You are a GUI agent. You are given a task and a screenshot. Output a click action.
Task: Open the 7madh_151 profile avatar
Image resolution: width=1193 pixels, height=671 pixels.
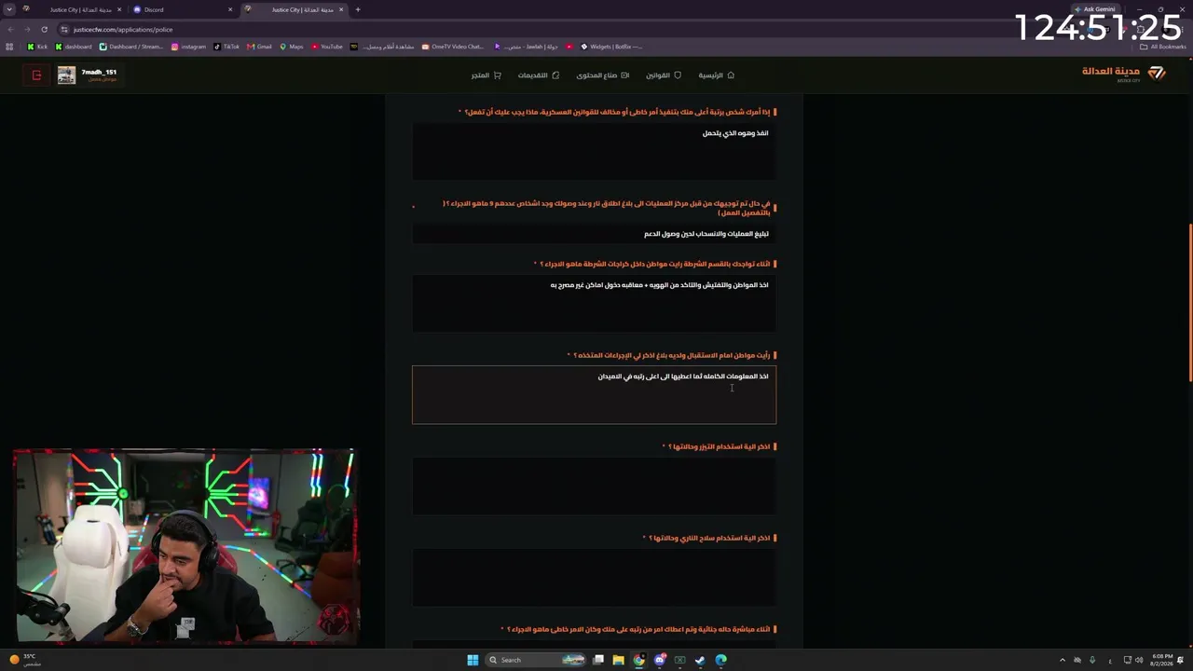tap(66, 75)
